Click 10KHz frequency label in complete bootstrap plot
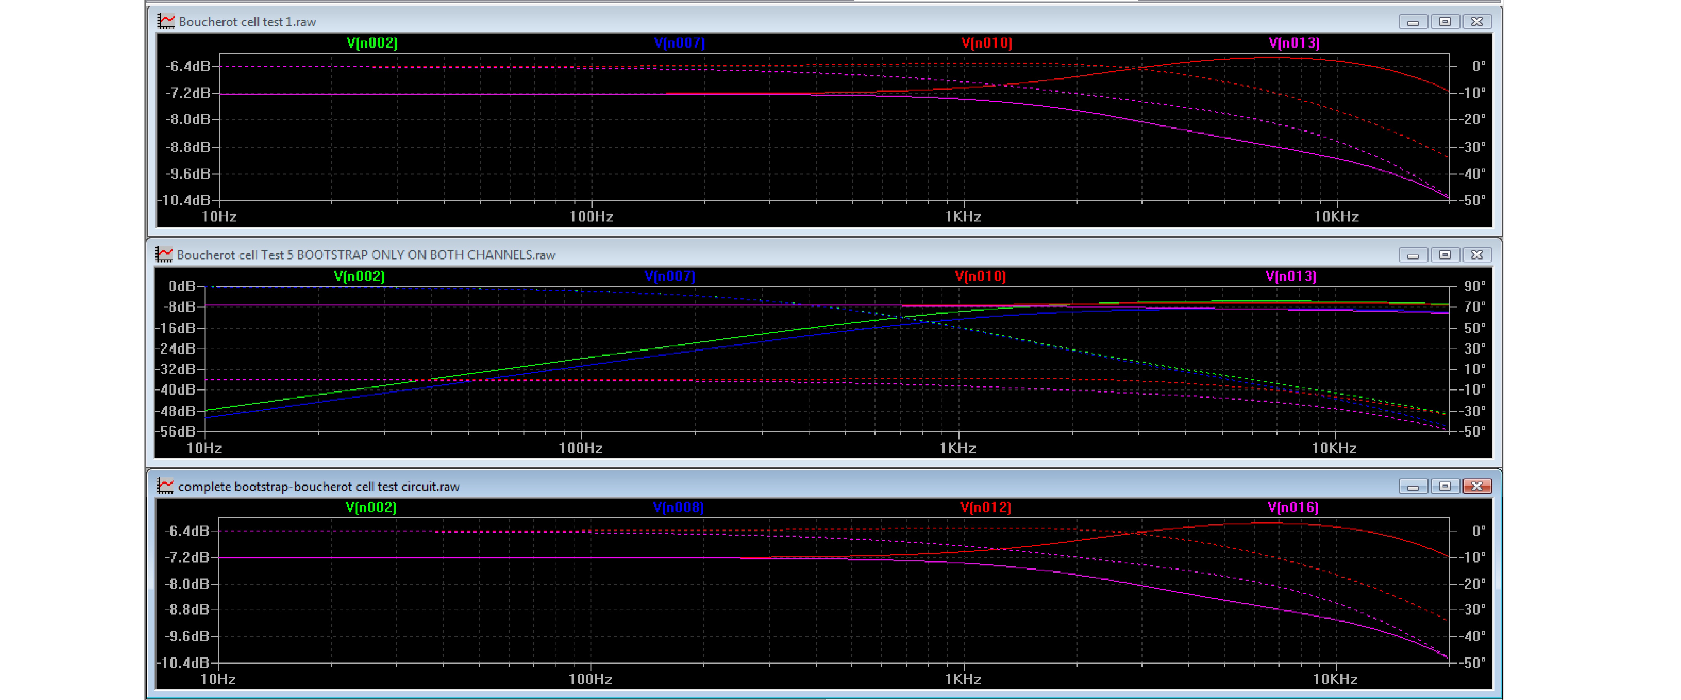The width and height of the screenshot is (1681, 700). (1335, 680)
